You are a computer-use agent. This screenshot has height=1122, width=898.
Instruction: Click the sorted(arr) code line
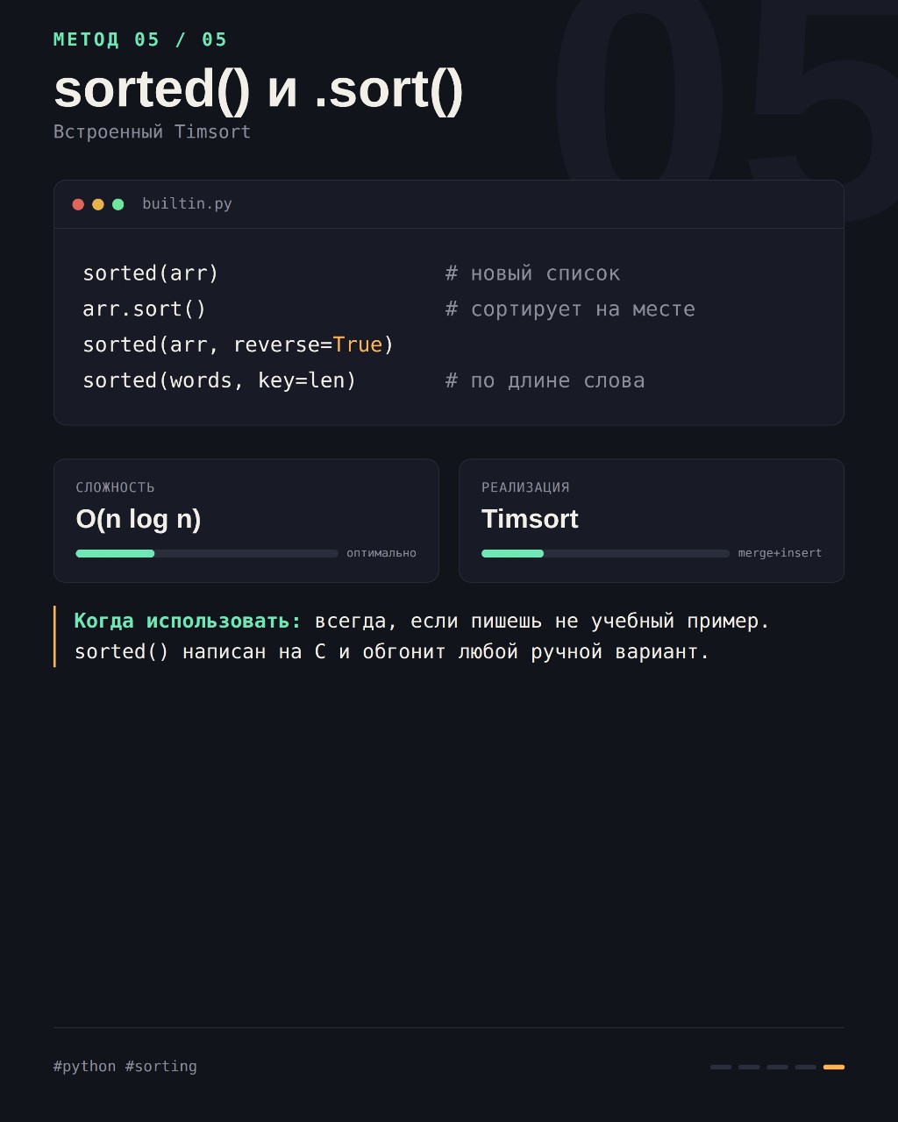point(151,273)
